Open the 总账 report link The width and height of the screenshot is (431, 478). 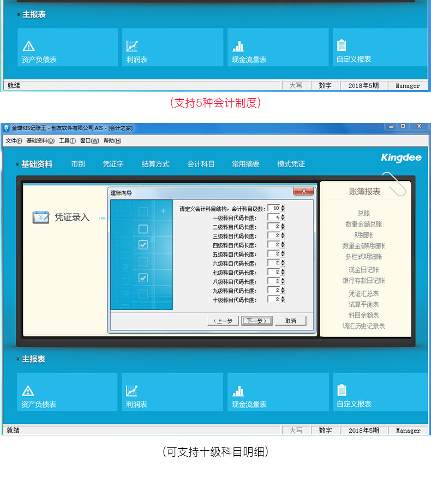tap(364, 213)
